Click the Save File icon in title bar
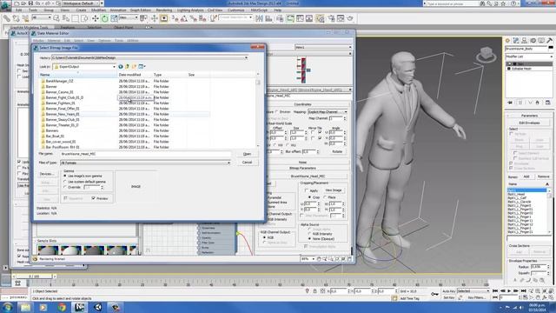 pos(31,3)
